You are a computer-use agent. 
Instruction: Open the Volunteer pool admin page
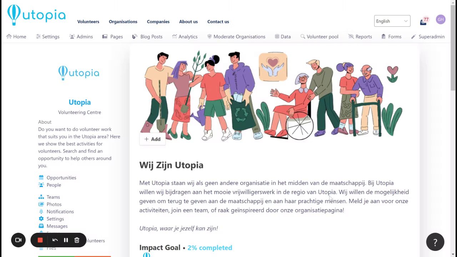pos(319,36)
